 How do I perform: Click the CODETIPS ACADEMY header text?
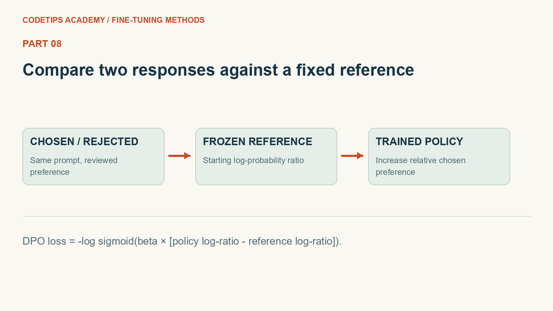64,20
